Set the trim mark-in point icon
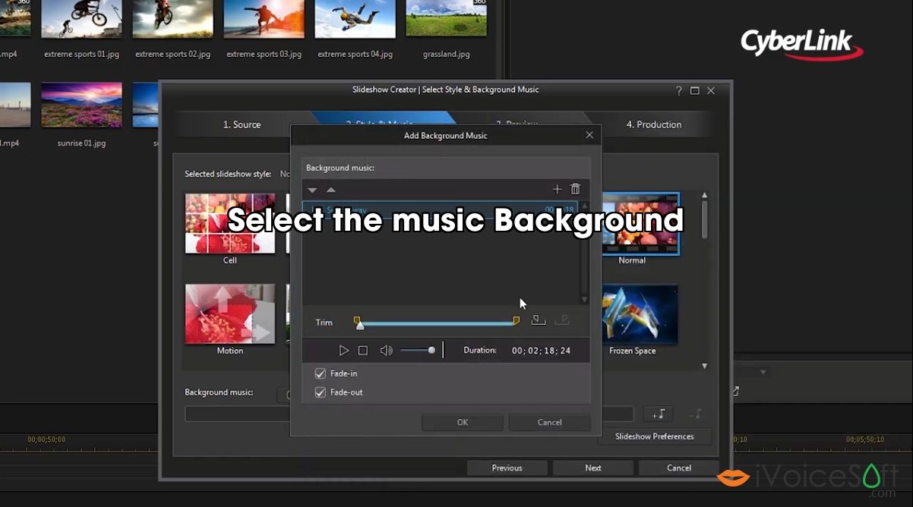 (538, 320)
